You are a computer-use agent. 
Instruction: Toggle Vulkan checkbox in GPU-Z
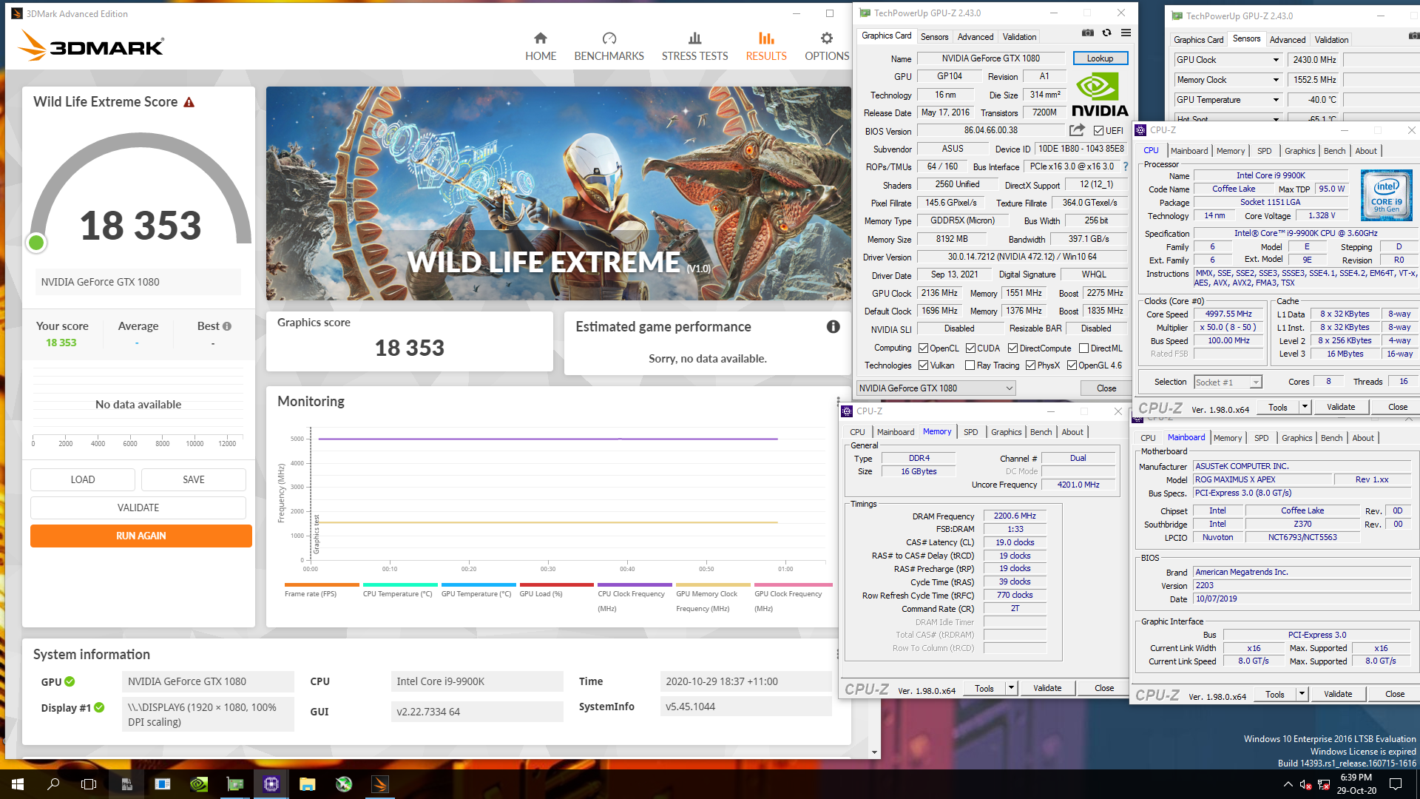(923, 365)
